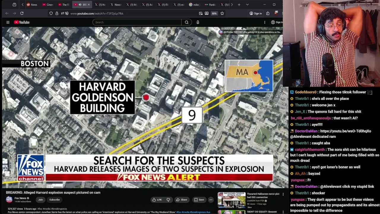Screen dimensions: 380x214
Task: Open tab overview icon at tab bar start
Action: [x=14, y=4]
